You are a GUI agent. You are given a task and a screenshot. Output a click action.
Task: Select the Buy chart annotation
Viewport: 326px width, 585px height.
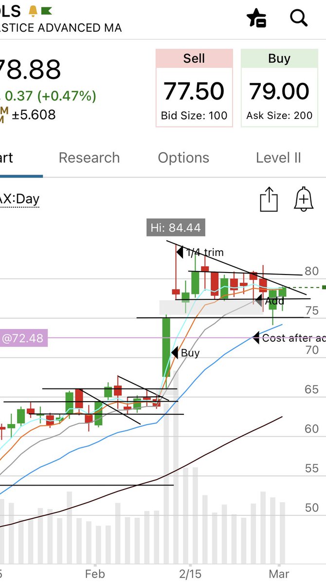[x=185, y=353]
